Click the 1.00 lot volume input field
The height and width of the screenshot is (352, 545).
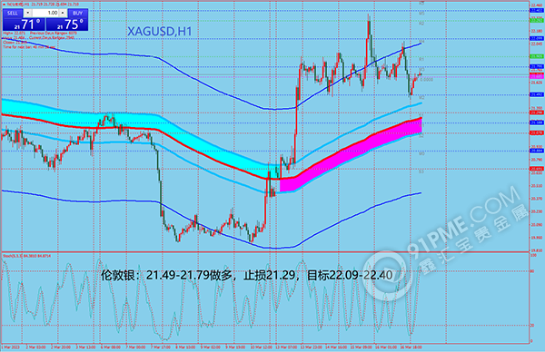(45, 13)
